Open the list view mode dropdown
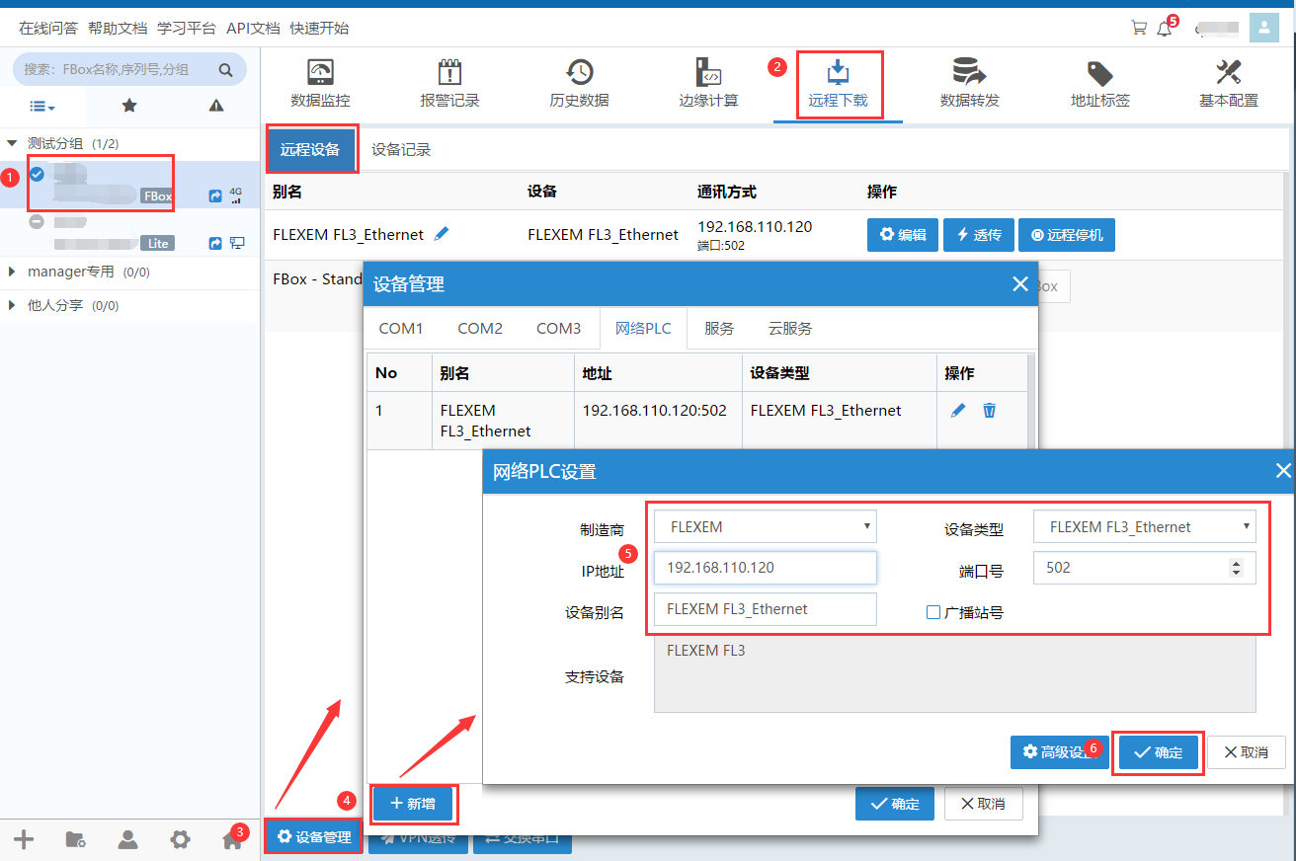Image resolution: width=1296 pixels, height=861 pixels. click(42, 106)
